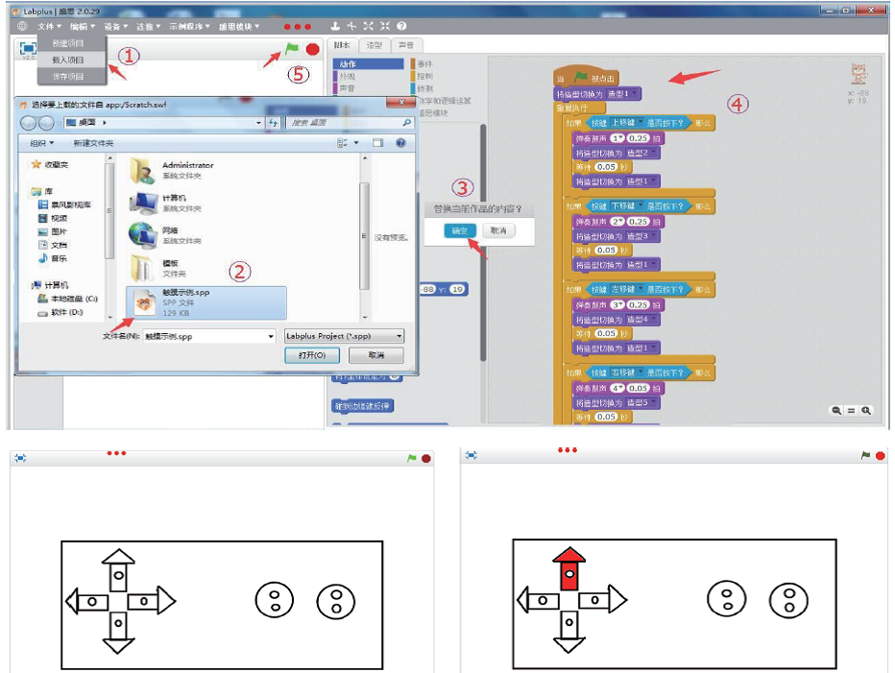The width and height of the screenshot is (895, 673).
Task: Select the 控制 block category
Action: [x=424, y=76]
